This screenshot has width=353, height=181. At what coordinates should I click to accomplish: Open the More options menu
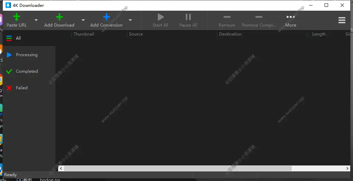pyautogui.click(x=291, y=20)
